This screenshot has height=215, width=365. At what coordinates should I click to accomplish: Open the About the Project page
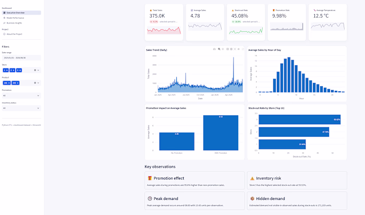pos(21,34)
